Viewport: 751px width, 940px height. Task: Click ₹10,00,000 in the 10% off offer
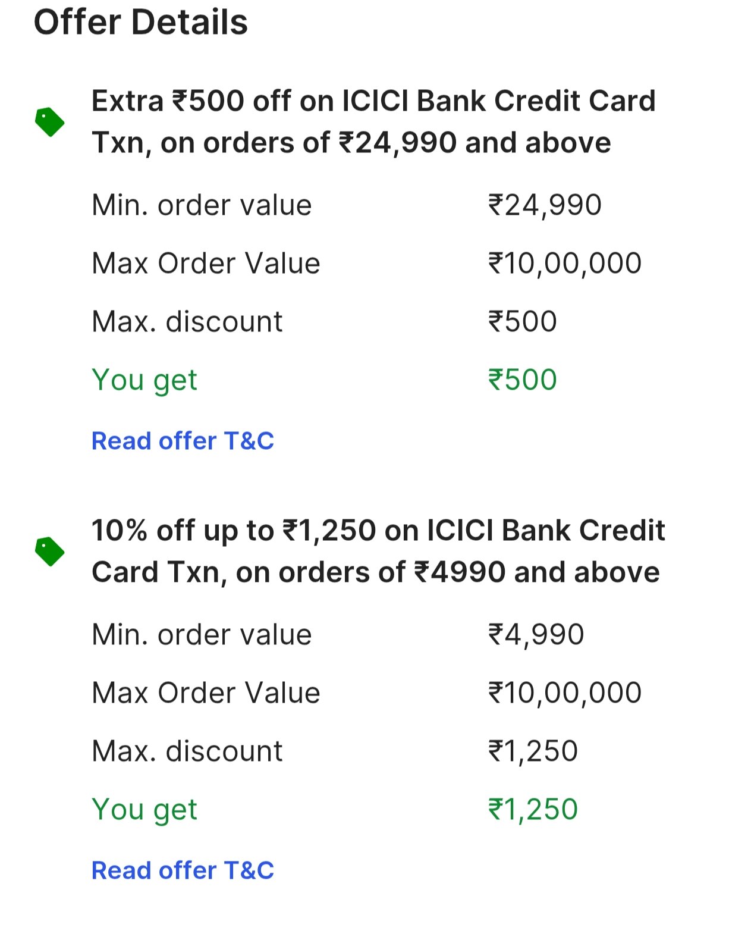pyautogui.click(x=564, y=693)
